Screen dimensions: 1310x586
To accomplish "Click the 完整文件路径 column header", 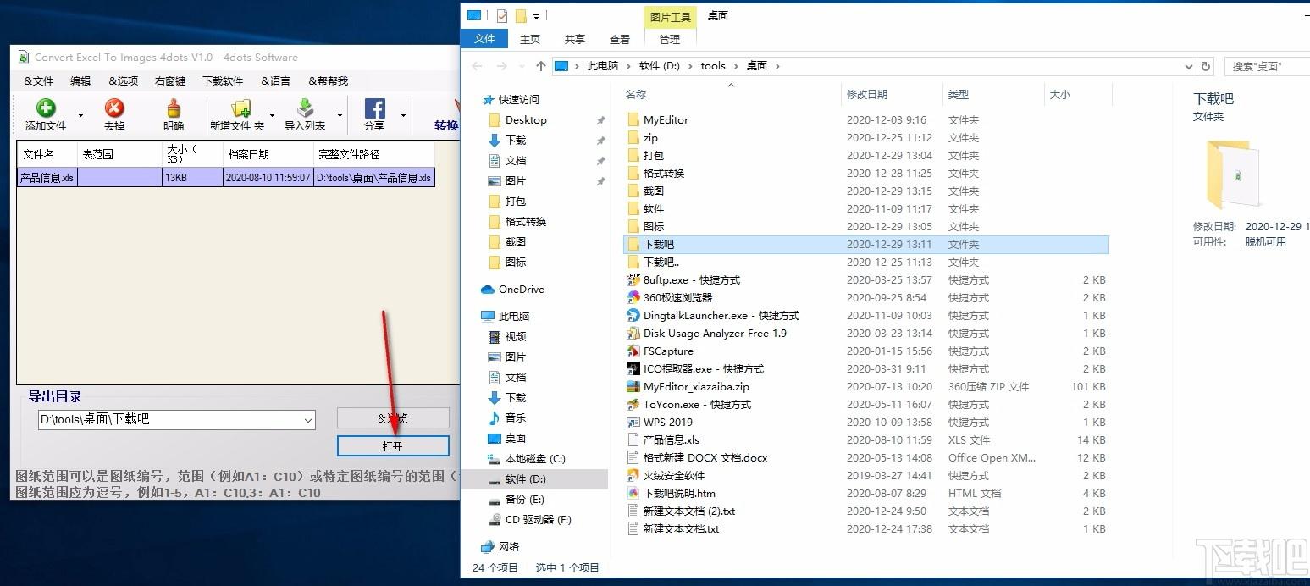I will [x=374, y=154].
